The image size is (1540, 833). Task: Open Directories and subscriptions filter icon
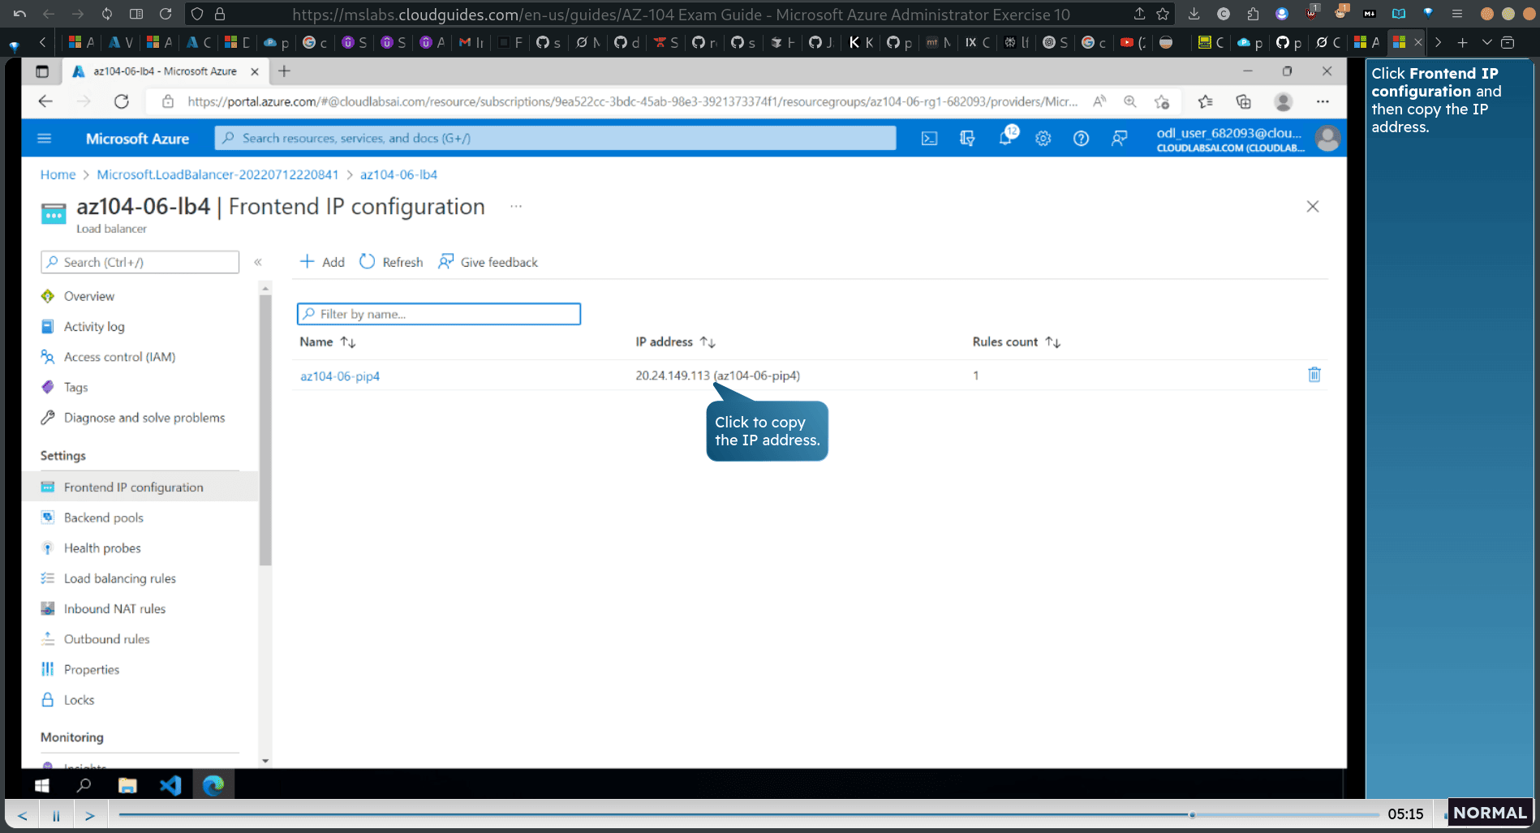(967, 139)
